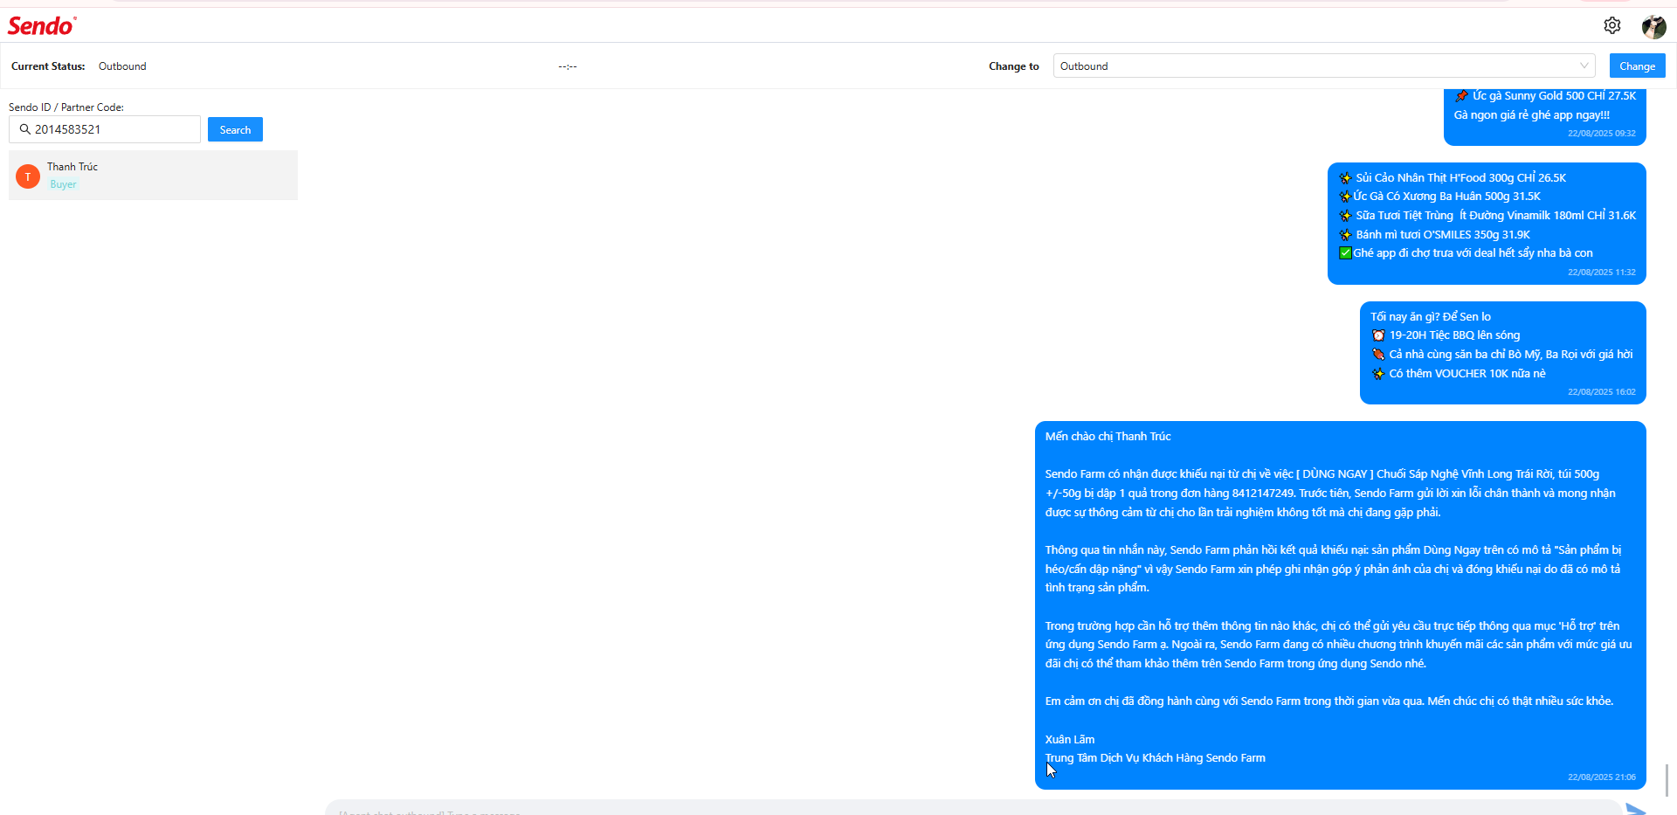Click the magnifier icon in Sendo ID field
1677x815 pixels.
click(x=24, y=129)
